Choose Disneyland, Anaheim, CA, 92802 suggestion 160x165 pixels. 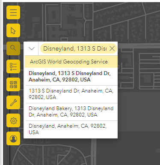coord(71,129)
